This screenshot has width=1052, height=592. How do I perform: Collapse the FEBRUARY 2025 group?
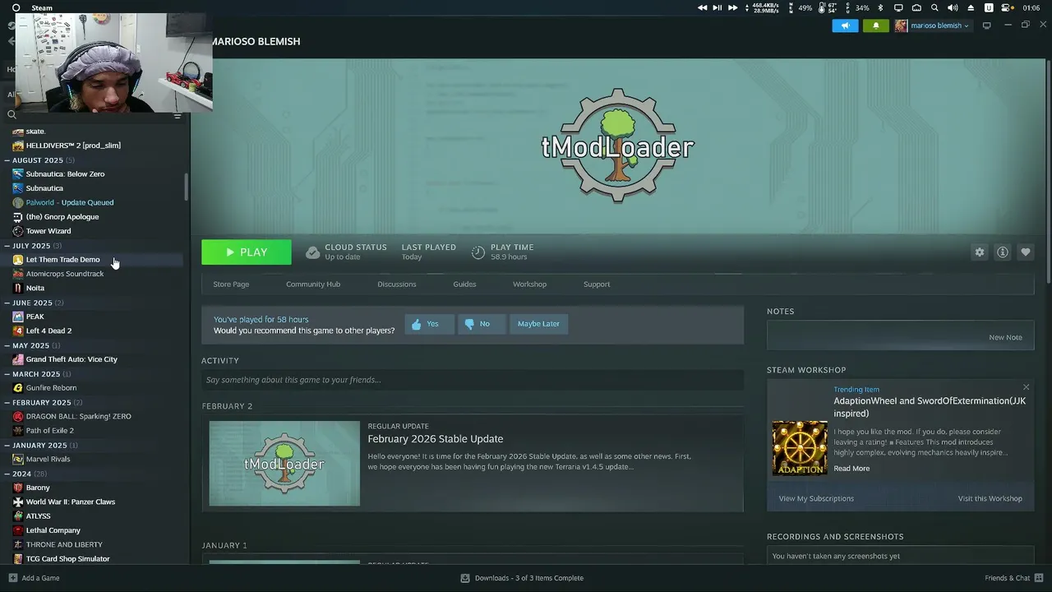[x=7, y=402]
